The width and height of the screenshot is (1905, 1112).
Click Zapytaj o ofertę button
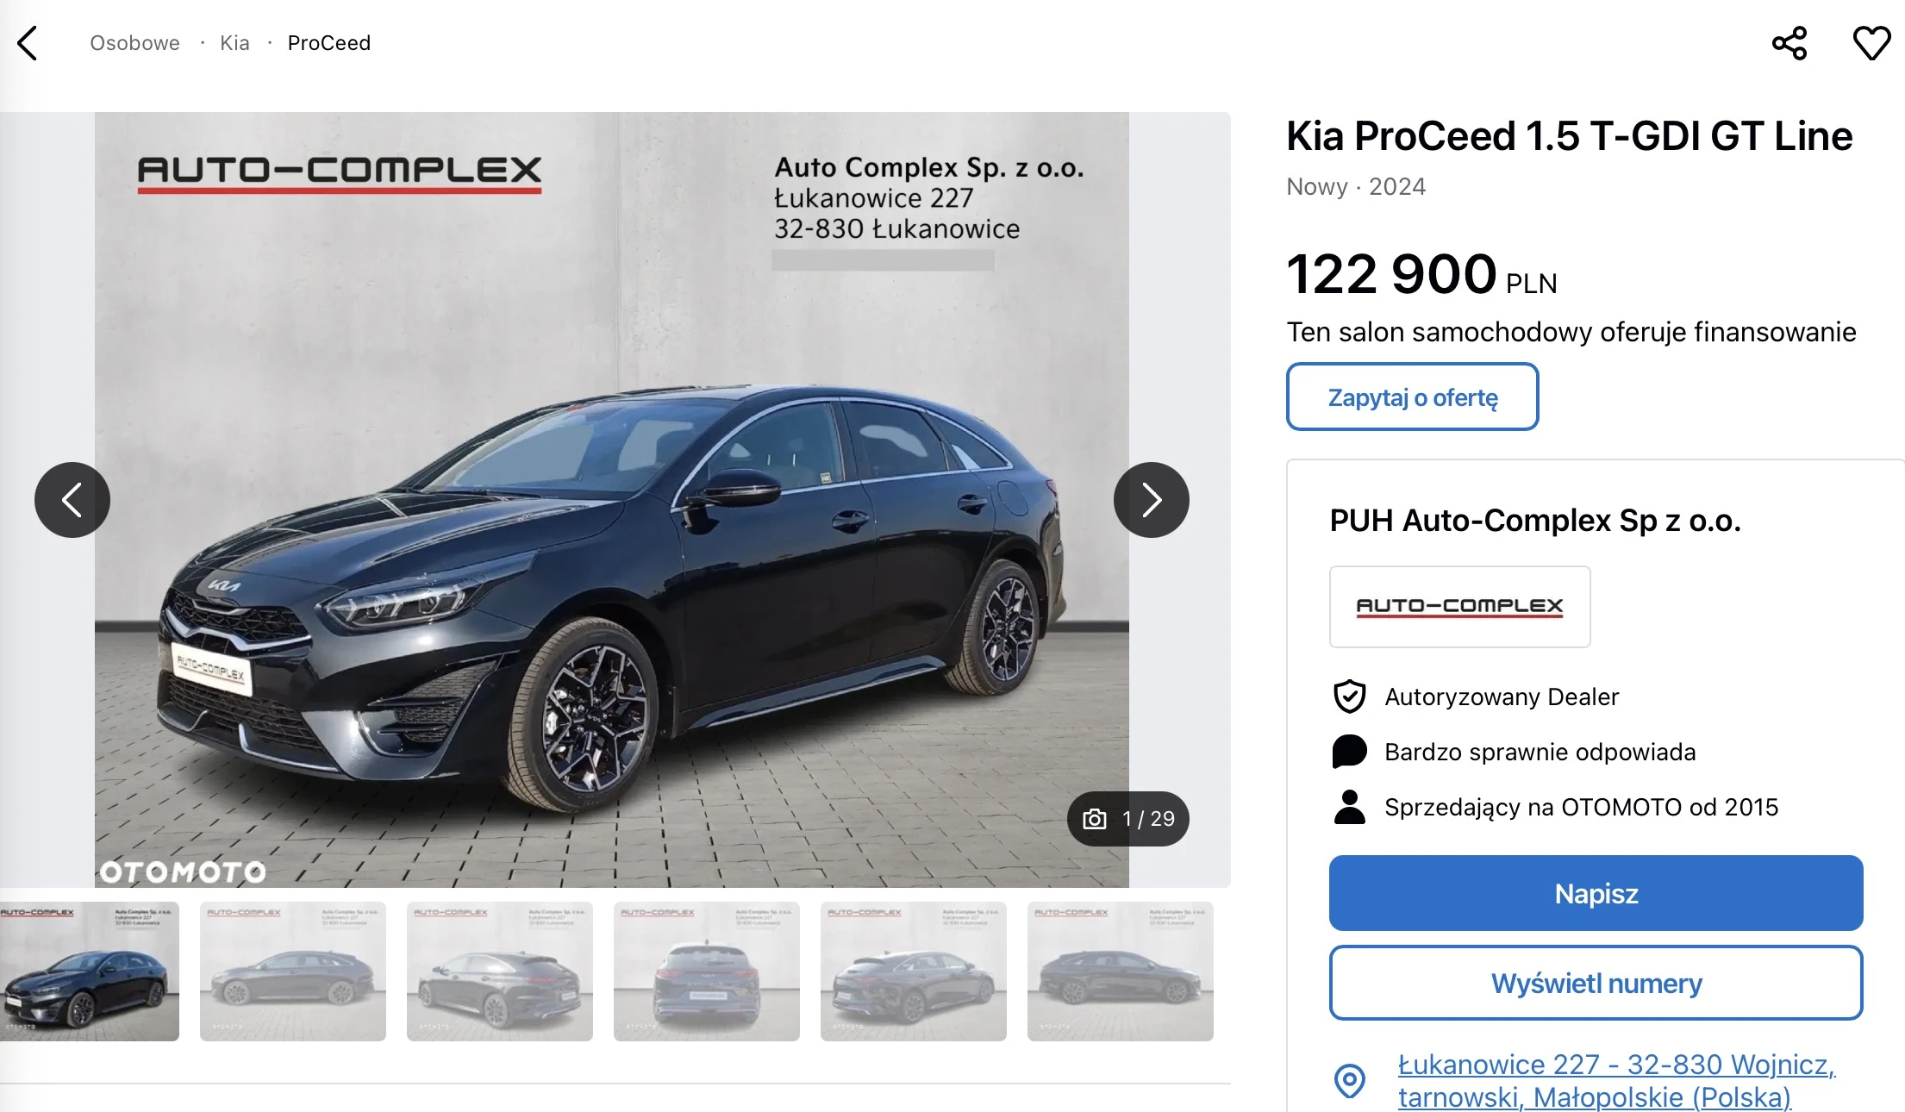click(x=1413, y=397)
